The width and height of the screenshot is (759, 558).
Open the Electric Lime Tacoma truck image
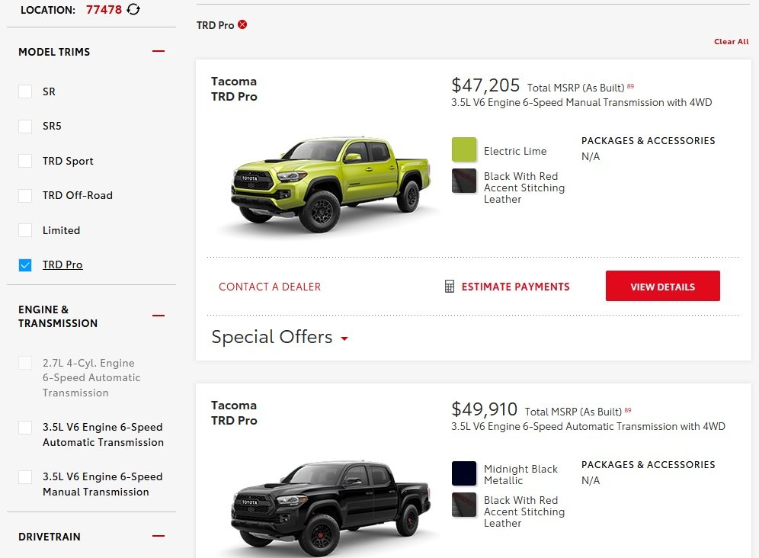point(331,184)
